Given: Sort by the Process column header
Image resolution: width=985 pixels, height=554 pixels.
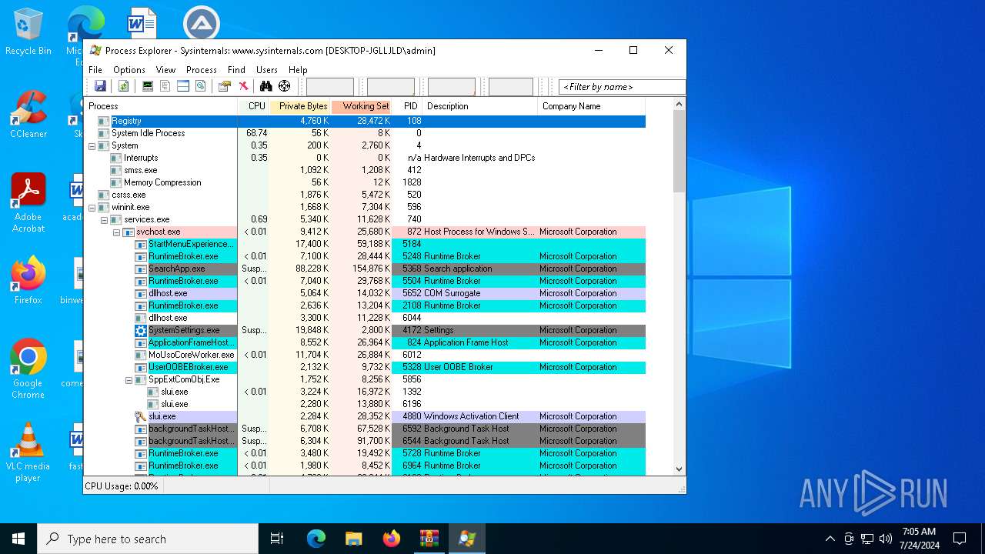Looking at the screenshot, I should tap(161, 106).
